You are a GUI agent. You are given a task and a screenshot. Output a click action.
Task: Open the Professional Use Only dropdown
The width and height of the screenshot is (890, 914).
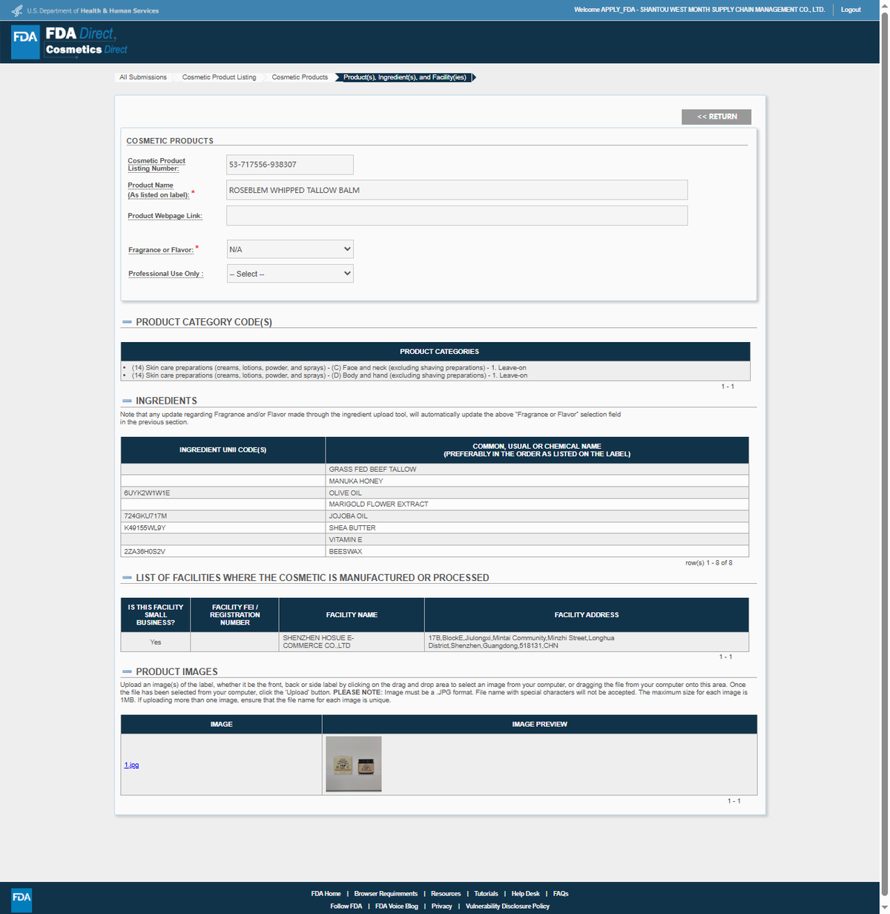coord(290,274)
